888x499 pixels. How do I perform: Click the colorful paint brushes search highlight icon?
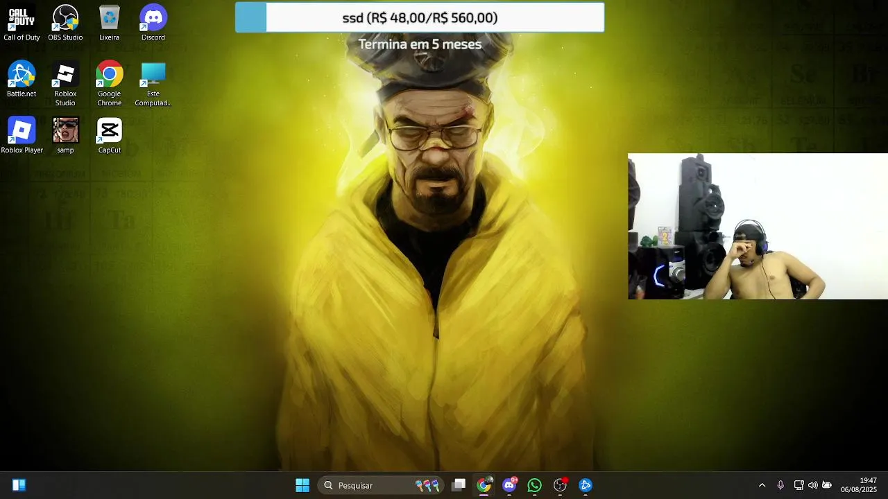pyautogui.click(x=427, y=485)
